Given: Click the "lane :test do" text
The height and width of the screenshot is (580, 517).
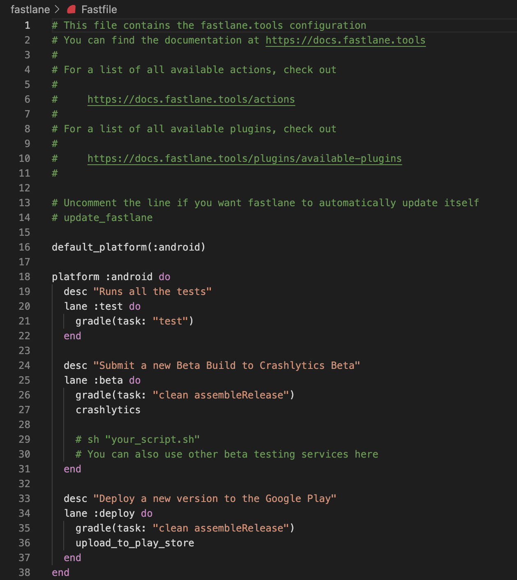Looking at the screenshot, I should point(102,306).
